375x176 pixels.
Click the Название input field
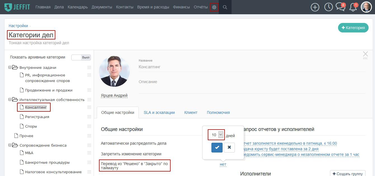pyautogui.click(x=252, y=67)
